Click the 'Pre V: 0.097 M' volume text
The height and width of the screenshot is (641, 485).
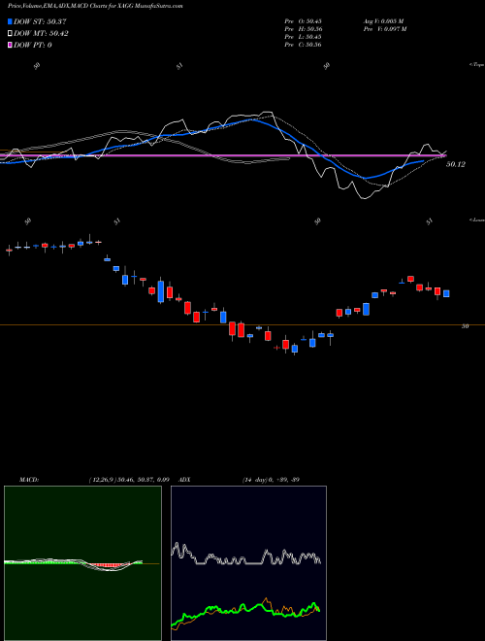click(x=385, y=29)
